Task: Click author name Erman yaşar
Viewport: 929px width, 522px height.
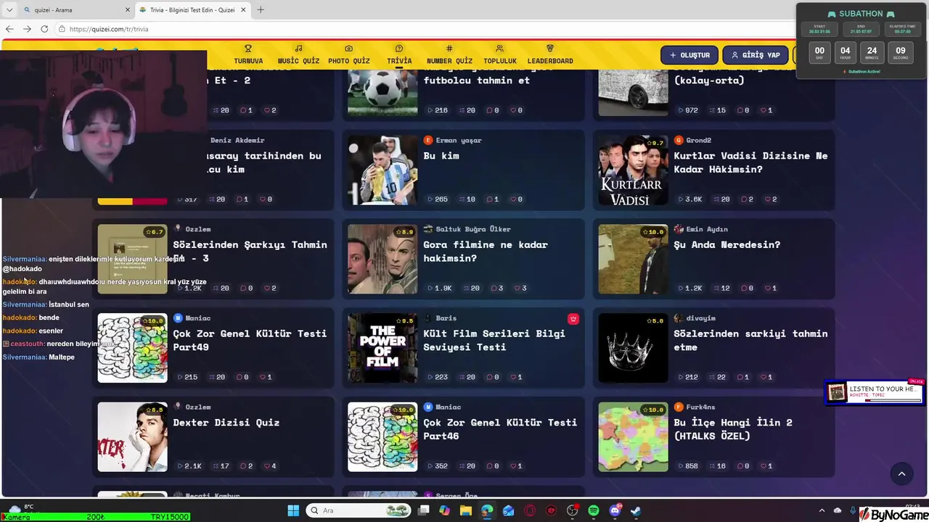Action: [459, 140]
